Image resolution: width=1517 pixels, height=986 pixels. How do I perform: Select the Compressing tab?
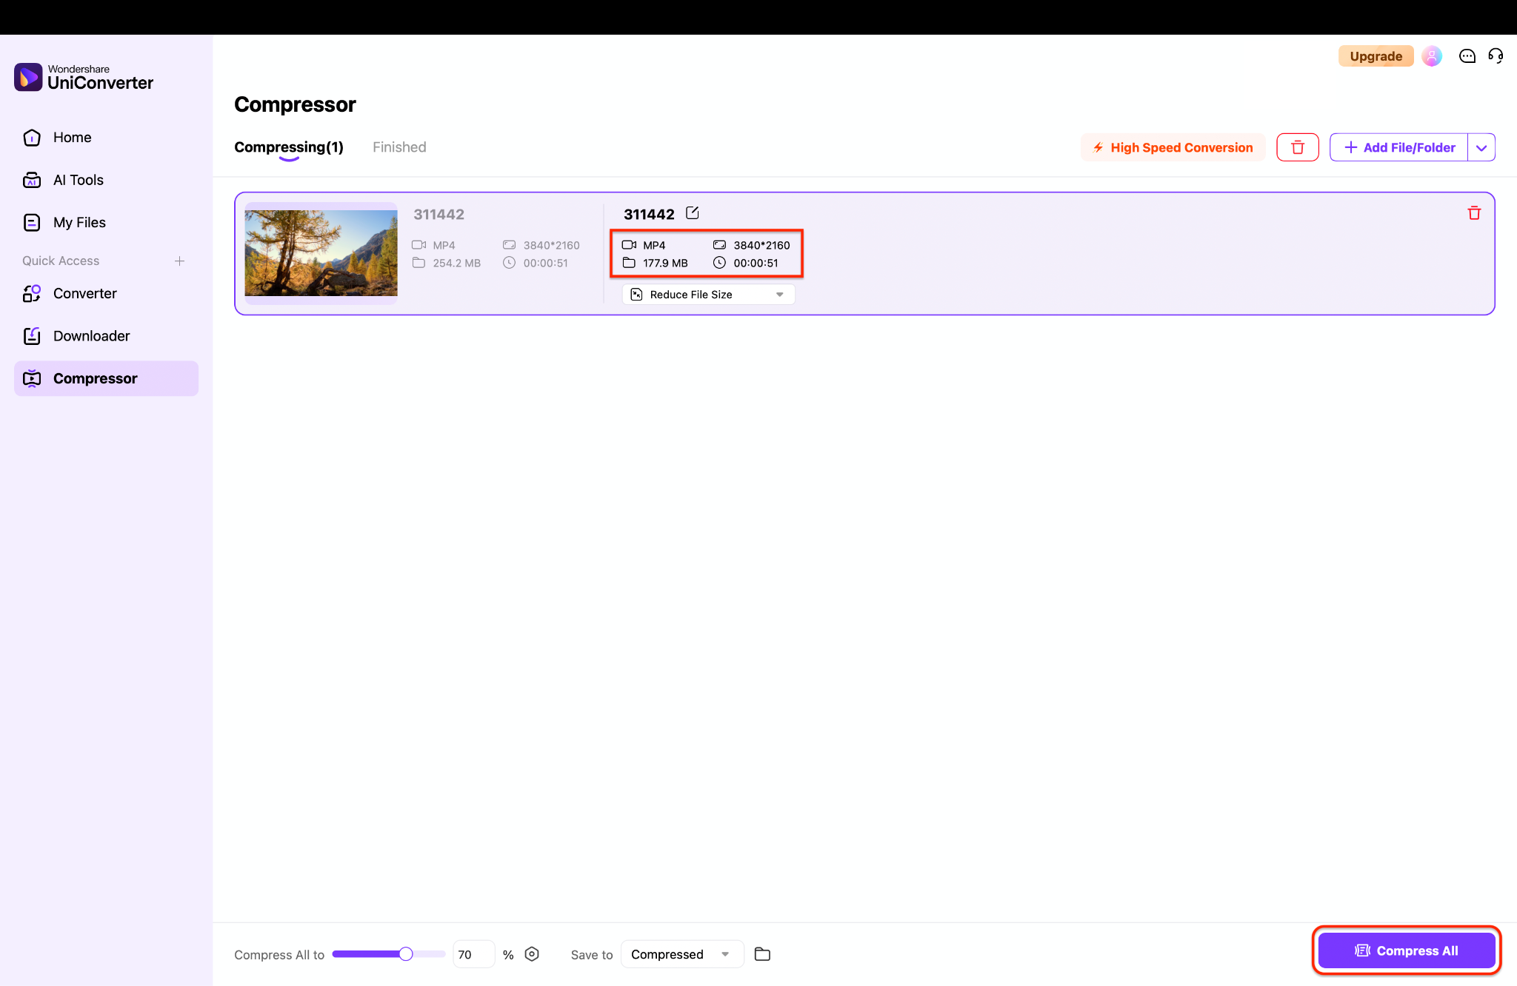288,147
